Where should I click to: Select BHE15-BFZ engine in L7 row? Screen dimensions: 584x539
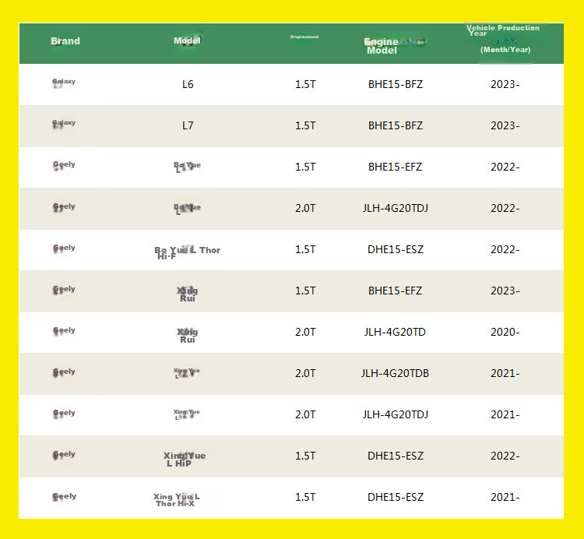(x=396, y=126)
